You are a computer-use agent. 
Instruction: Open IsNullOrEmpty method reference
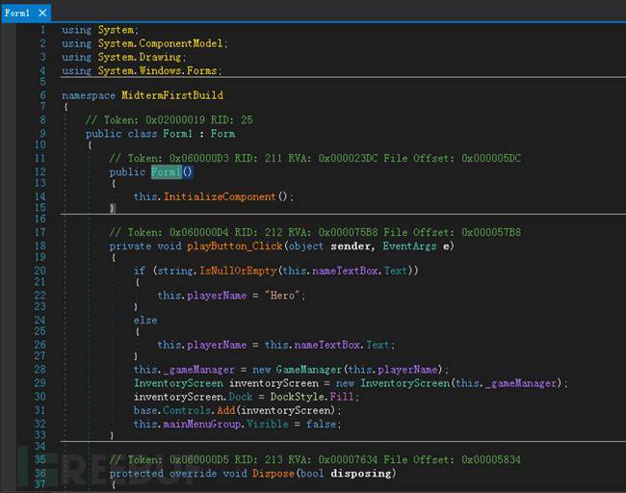tap(238, 271)
